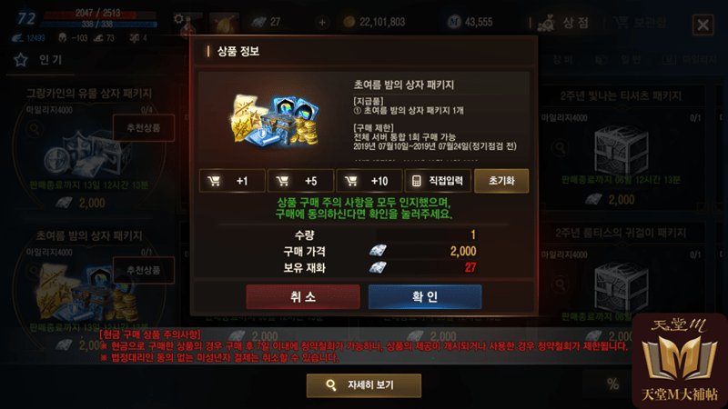
Task: Confirm purchase with blue 확인 button
Action: pyautogui.click(x=425, y=297)
